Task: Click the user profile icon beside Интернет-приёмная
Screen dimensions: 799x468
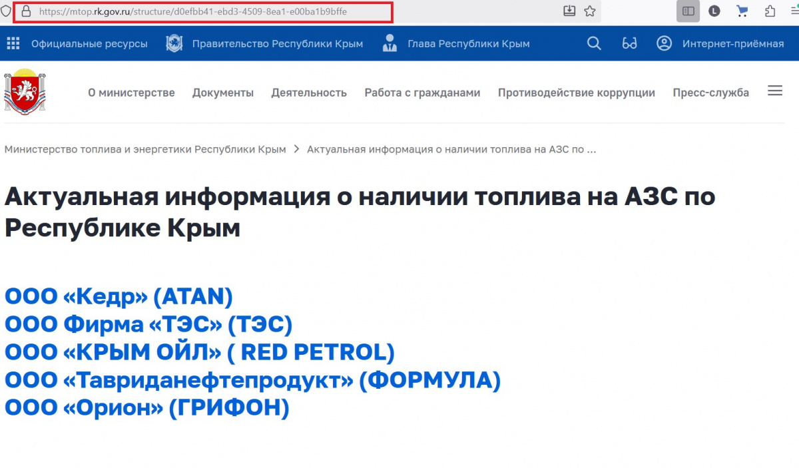Action: pyautogui.click(x=664, y=44)
